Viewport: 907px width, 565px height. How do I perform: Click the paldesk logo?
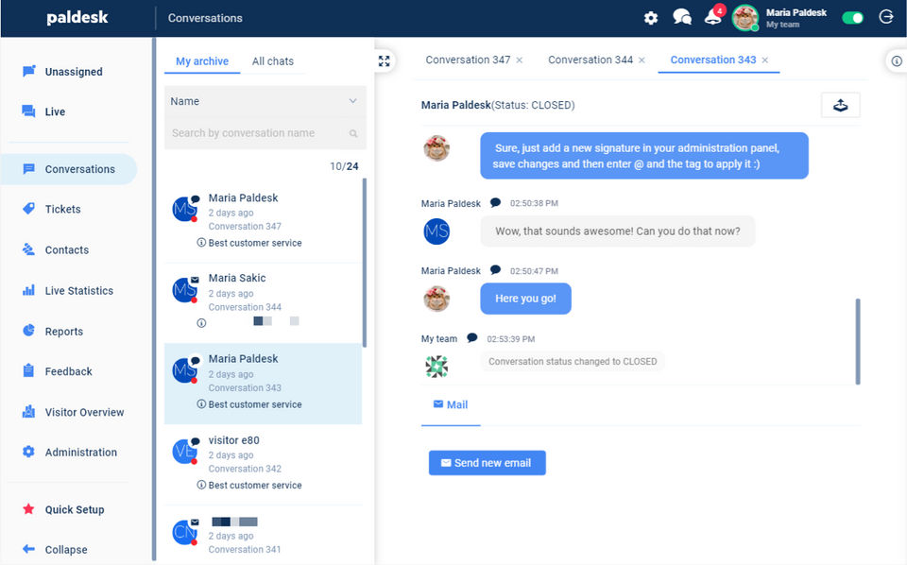(x=77, y=17)
